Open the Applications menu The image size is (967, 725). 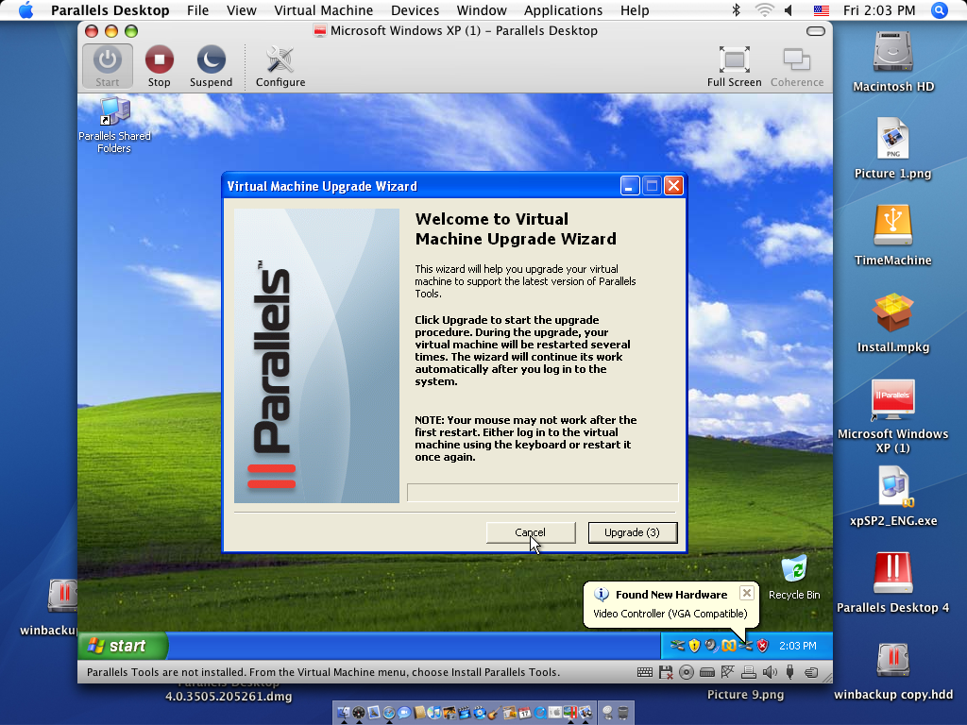point(563,10)
